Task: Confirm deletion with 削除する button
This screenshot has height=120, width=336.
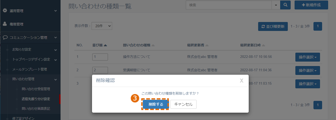Action: 156,104
